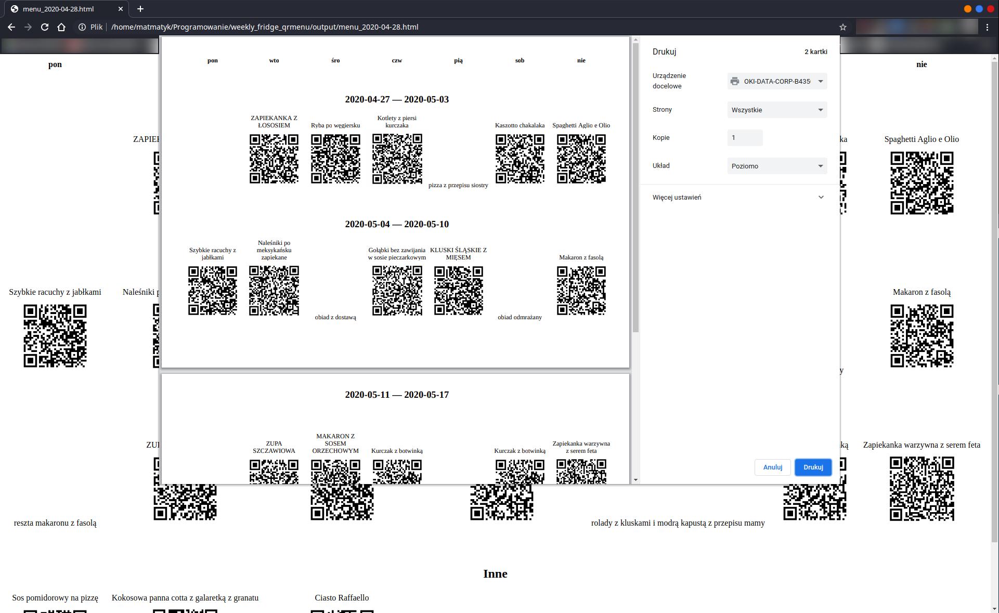This screenshot has width=999, height=613.
Task: Click the site info icon beside Plik
Action: pos(82,27)
